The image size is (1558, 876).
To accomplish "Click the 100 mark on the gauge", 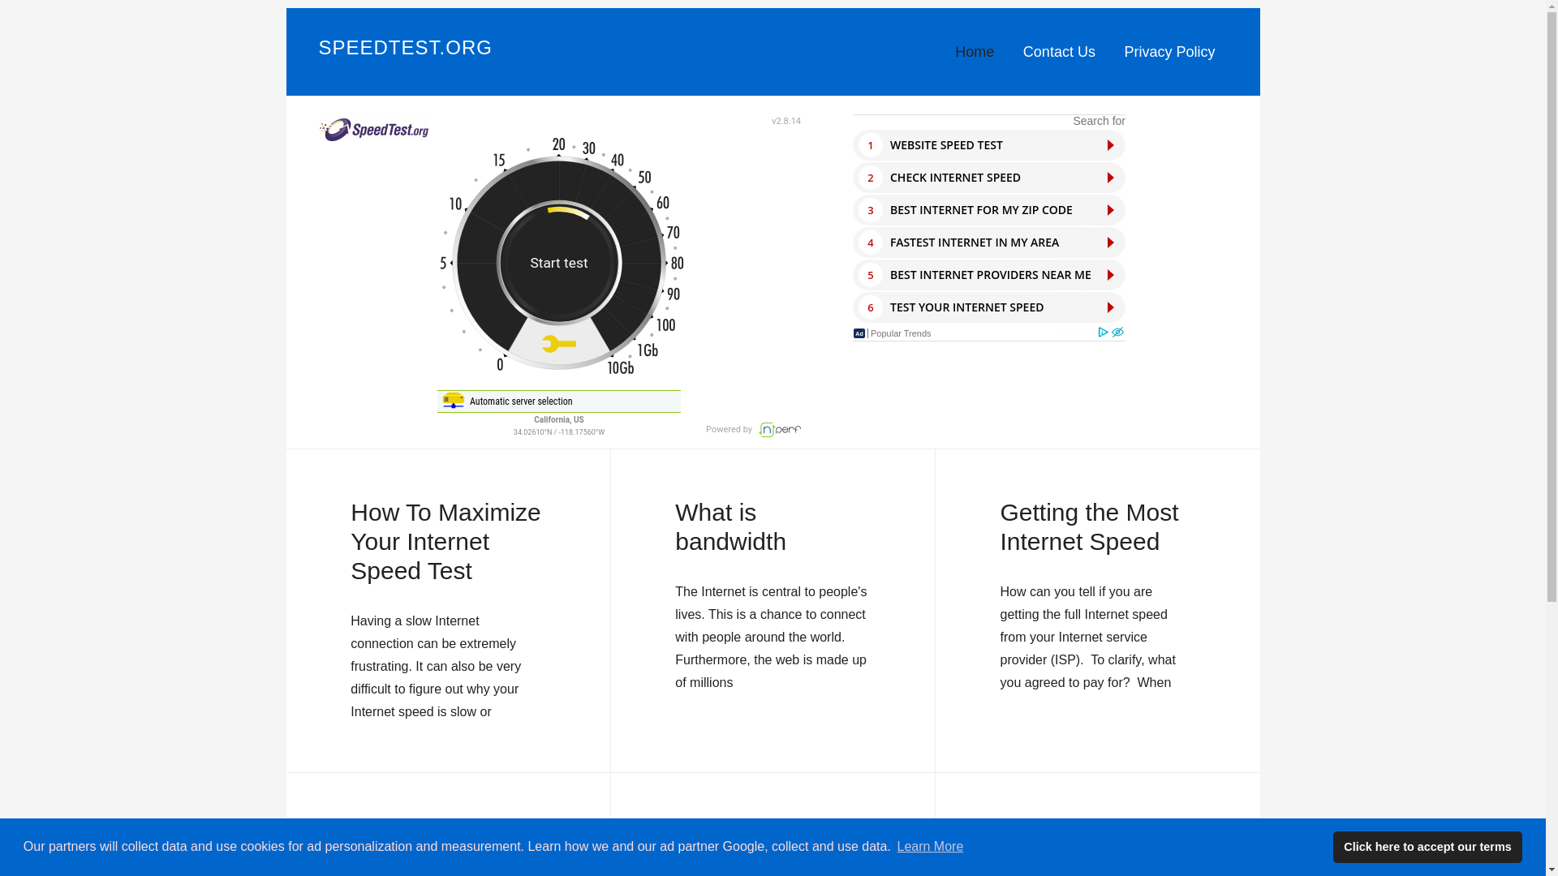I will click(665, 326).
